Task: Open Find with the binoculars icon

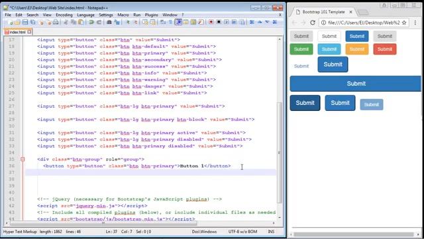Action: click(x=109, y=22)
